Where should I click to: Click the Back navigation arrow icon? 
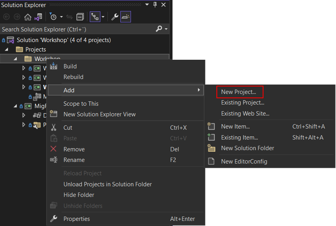point(6,17)
